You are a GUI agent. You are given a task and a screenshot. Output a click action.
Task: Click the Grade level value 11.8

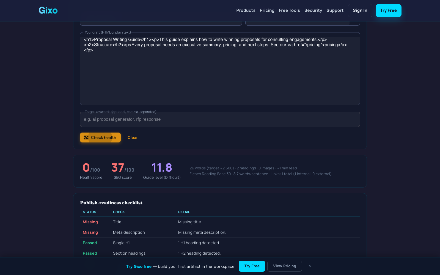click(162, 167)
